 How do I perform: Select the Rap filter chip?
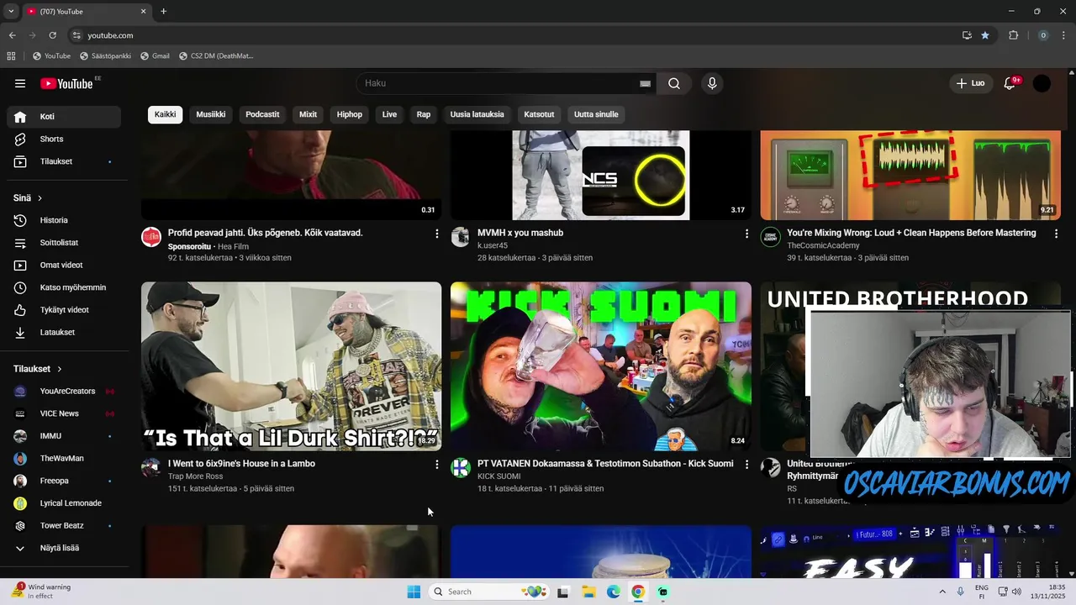click(424, 114)
